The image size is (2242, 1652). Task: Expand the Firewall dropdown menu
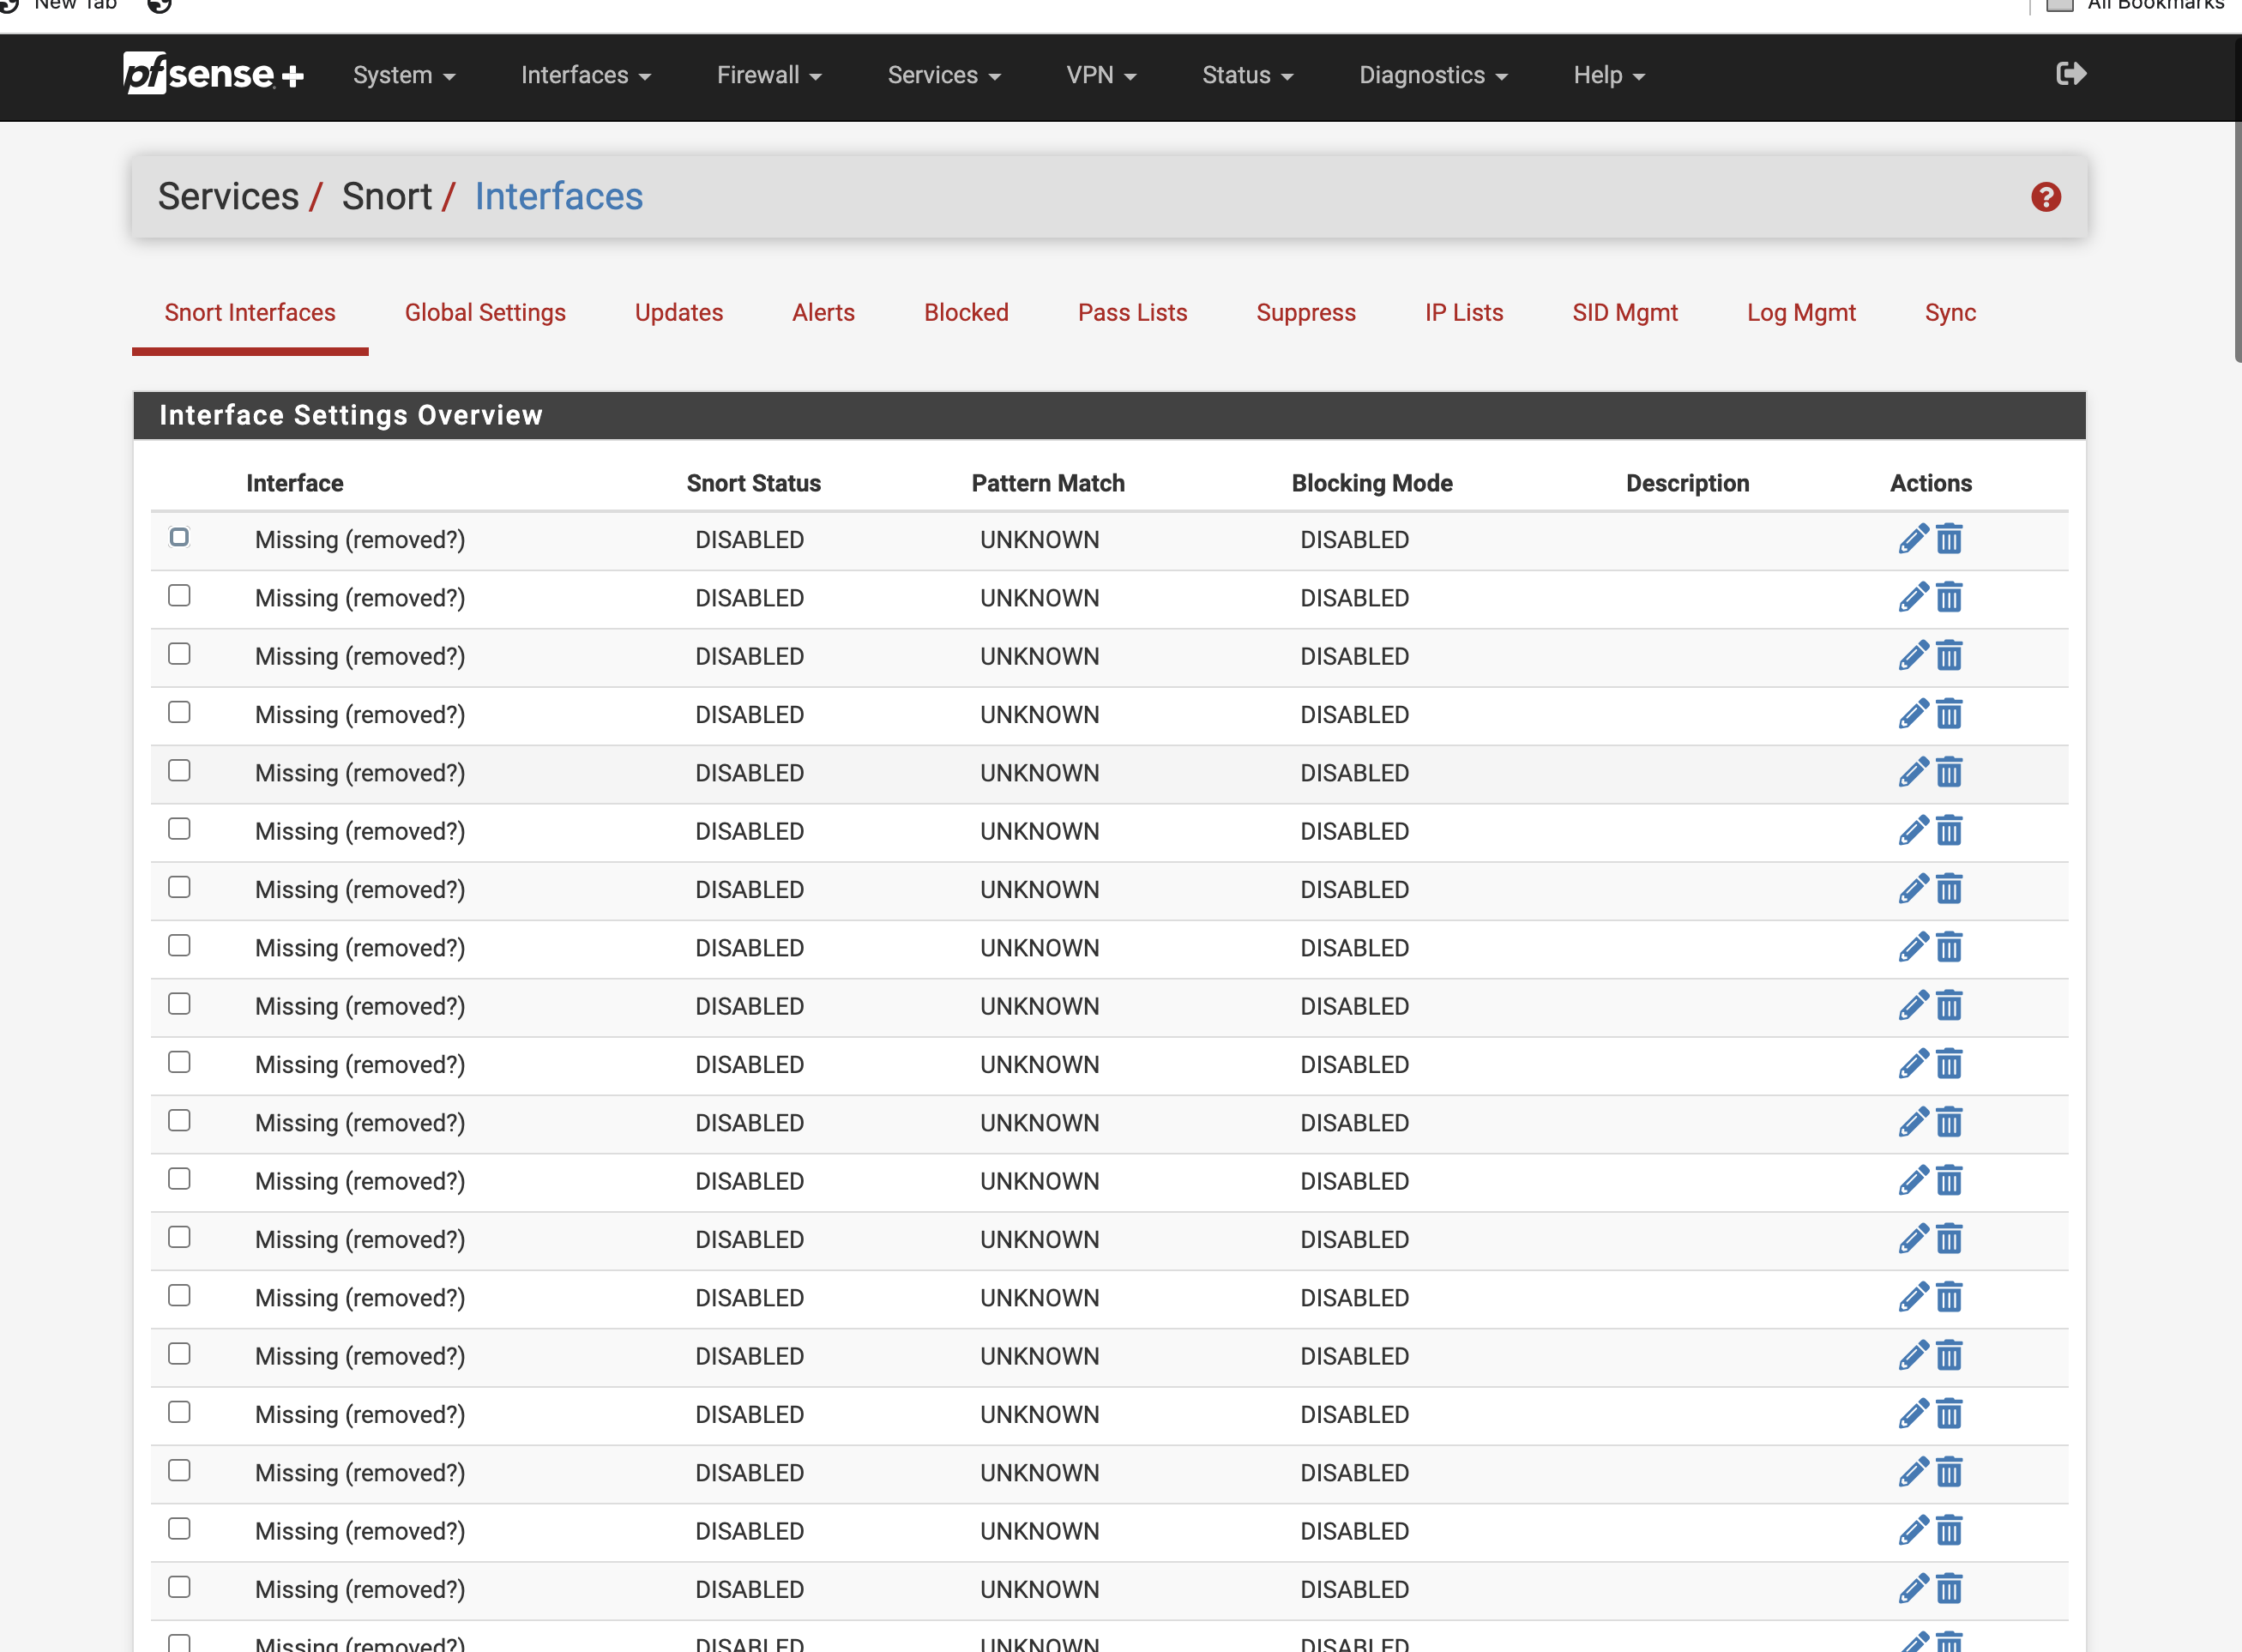click(769, 75)
